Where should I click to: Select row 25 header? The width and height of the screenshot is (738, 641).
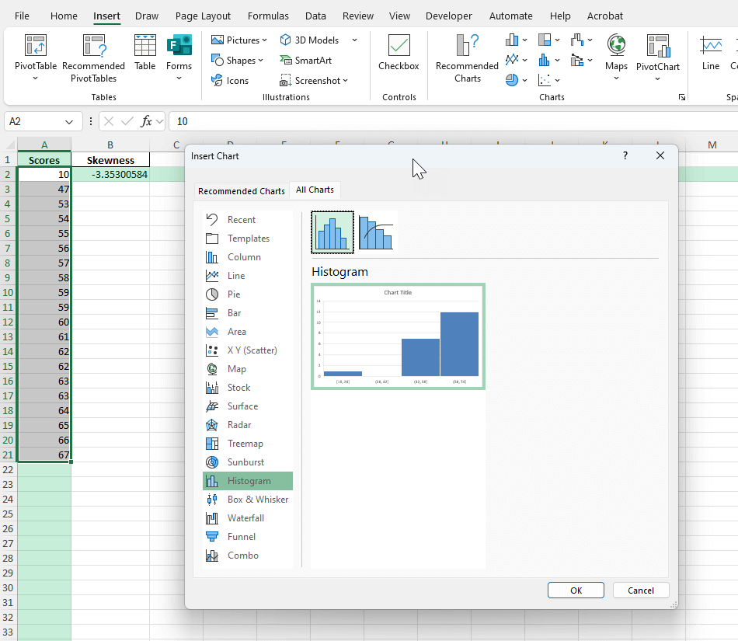click(x=8, y=514)
